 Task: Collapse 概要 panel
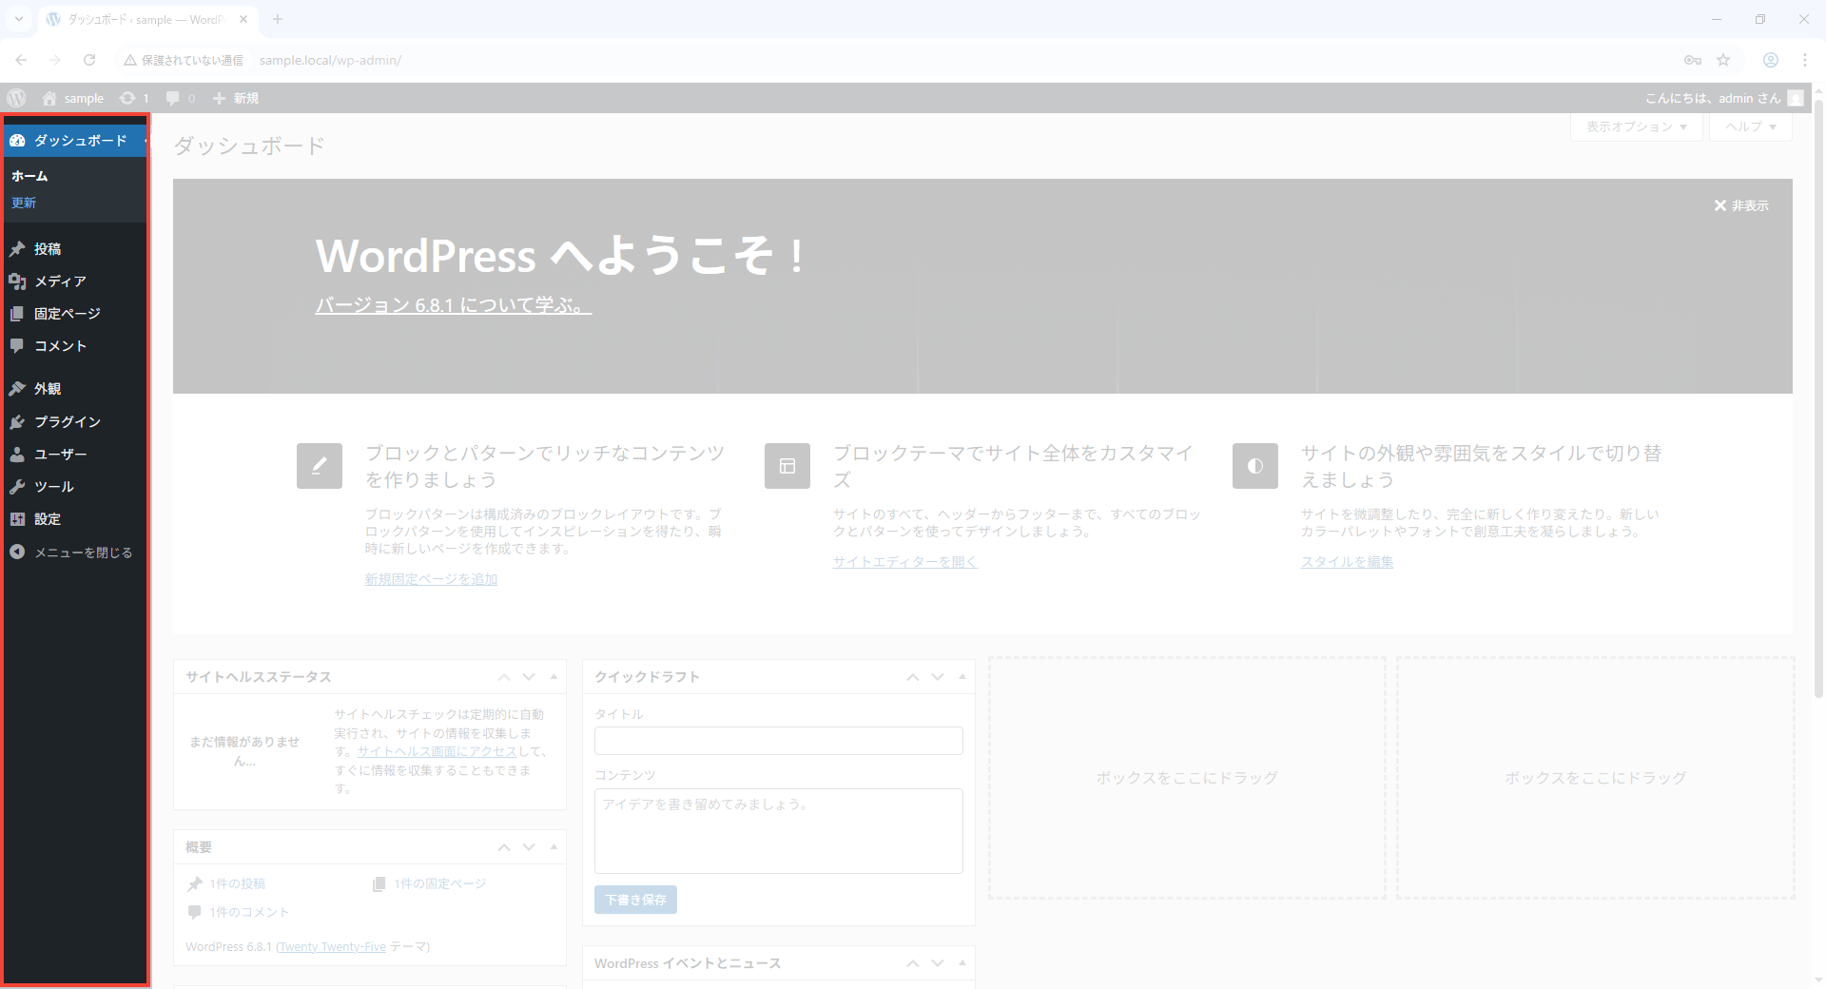click(x=554, y=847)
